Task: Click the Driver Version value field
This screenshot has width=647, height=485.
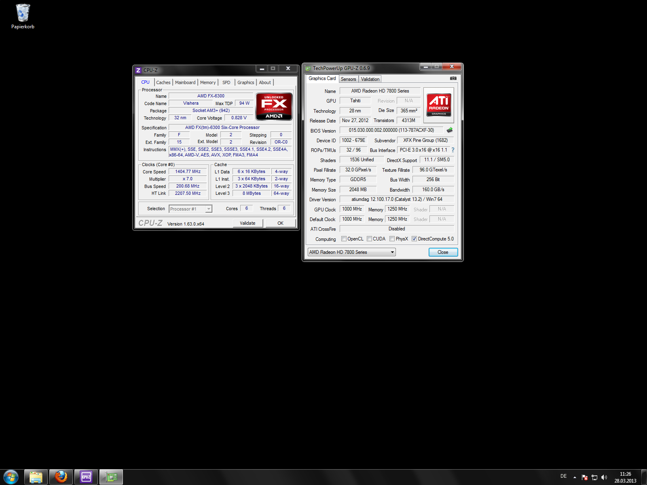Action: pos(397,199)
